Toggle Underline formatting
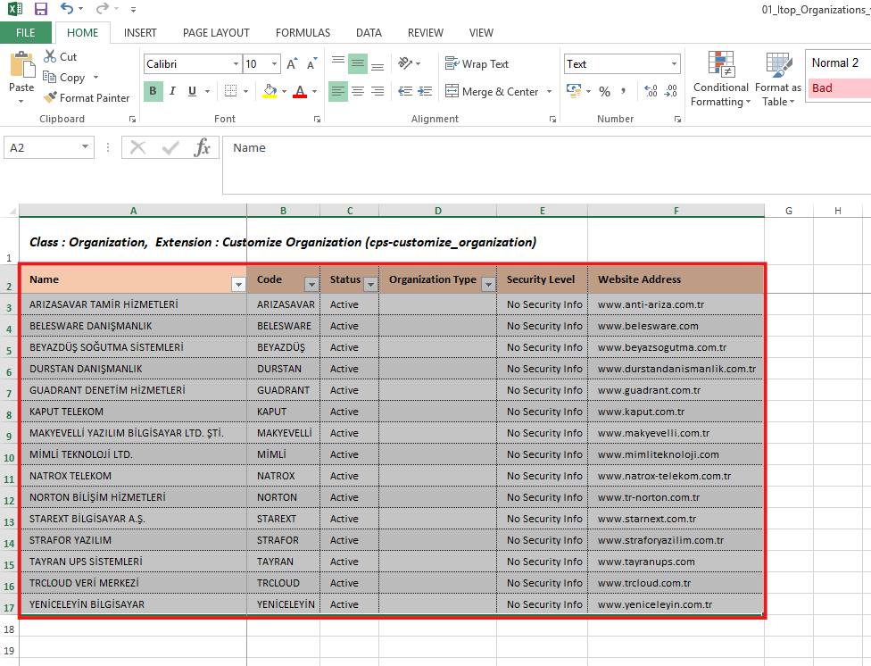 pos(192,91)
